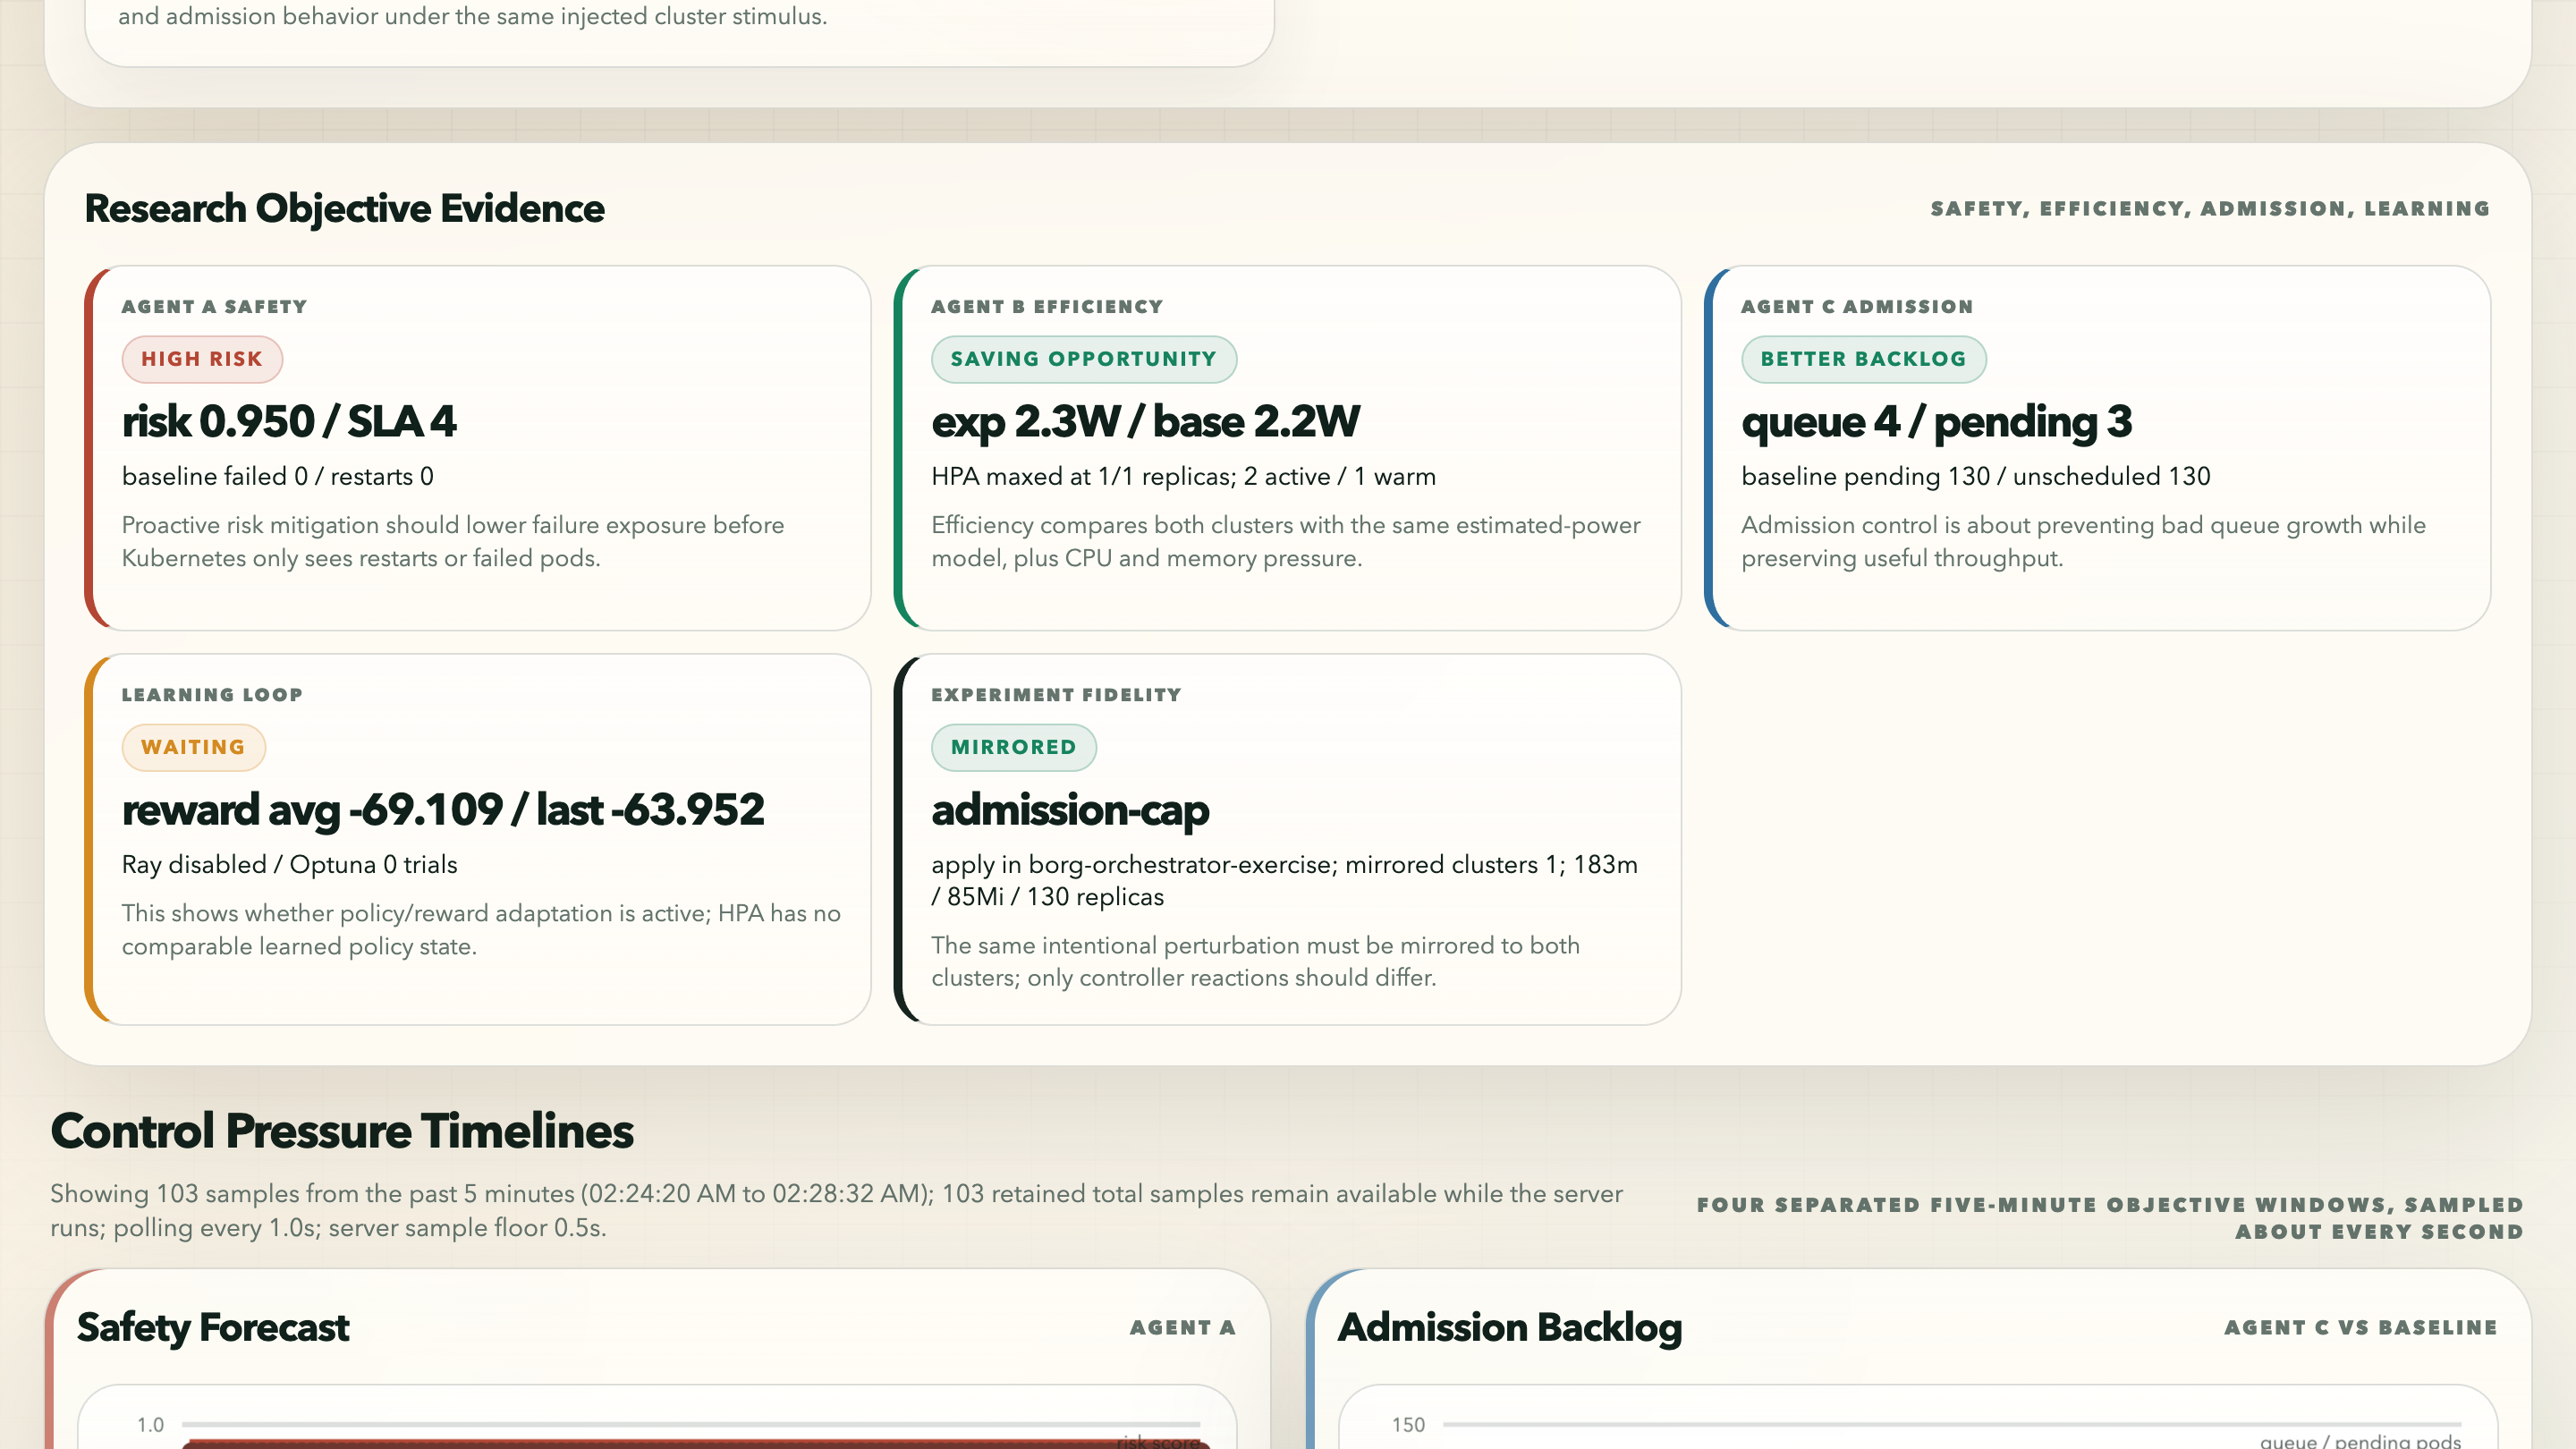Click "HPA maxed at 1/1 replicas" line
2576x1449 pixels.
pos(1183,476)
